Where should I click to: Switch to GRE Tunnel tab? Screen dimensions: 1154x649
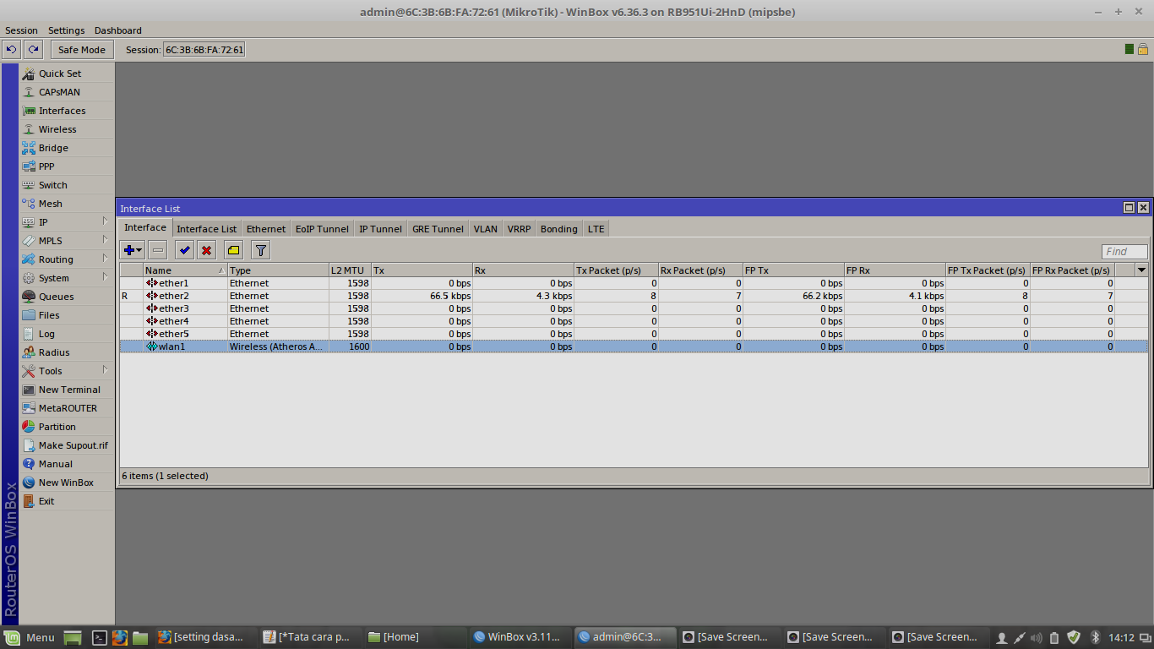(x=438, y=229)
